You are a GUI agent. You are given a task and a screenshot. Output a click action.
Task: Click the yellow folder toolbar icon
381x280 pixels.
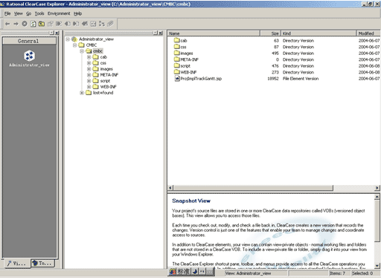[42, 24]
